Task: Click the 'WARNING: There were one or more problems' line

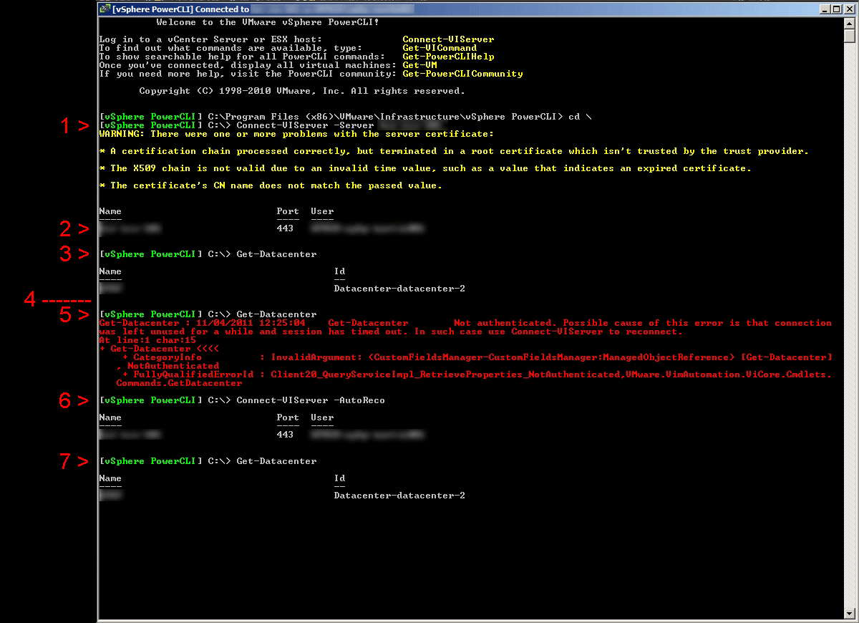Action: click(x=296, y=134)
